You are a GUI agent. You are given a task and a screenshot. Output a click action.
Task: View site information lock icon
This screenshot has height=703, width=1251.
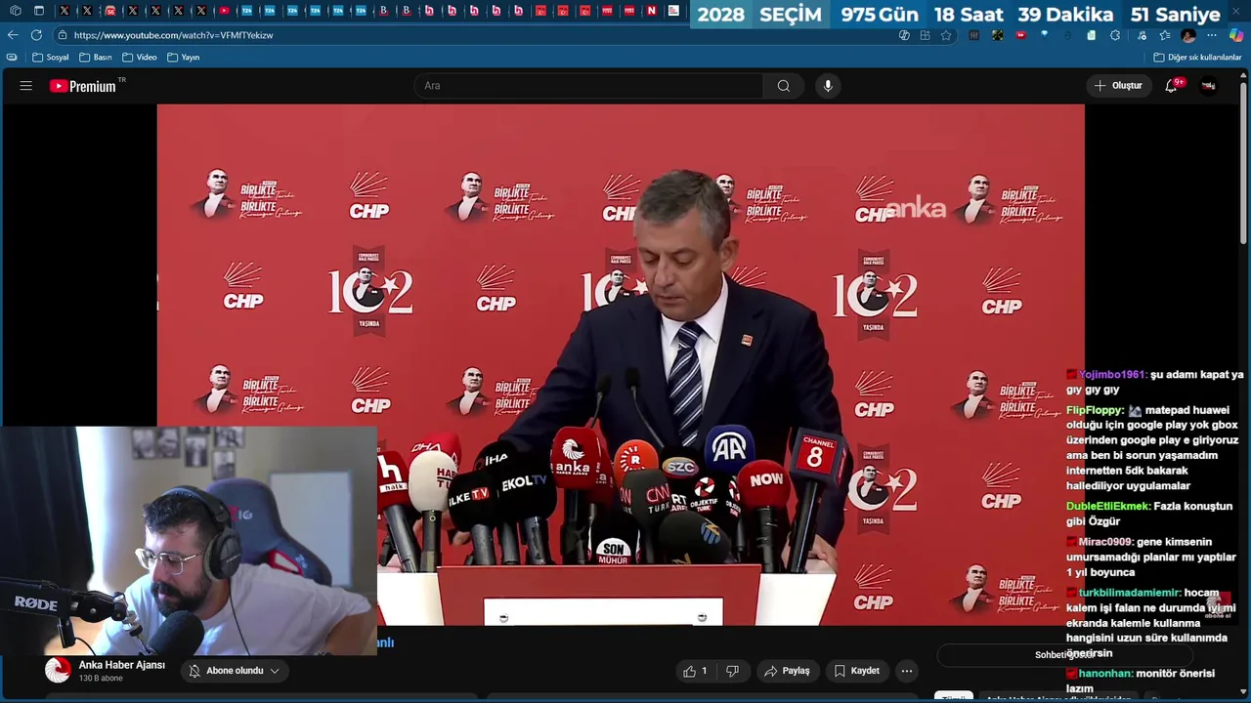pos(63,35)
